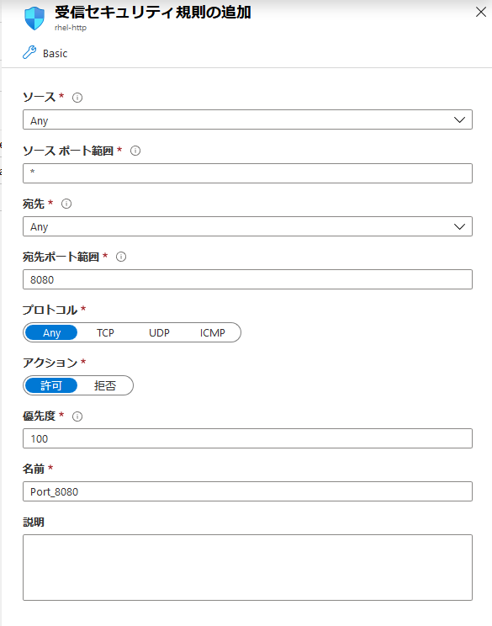Click the 名前 field containing Port_8080
This screenshot has height=626, width=492.
(x=247, y=491)
